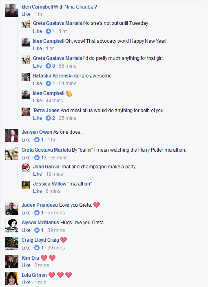
Task: Open Lola Grimm's profile photo
Action: tap(12, 278)
